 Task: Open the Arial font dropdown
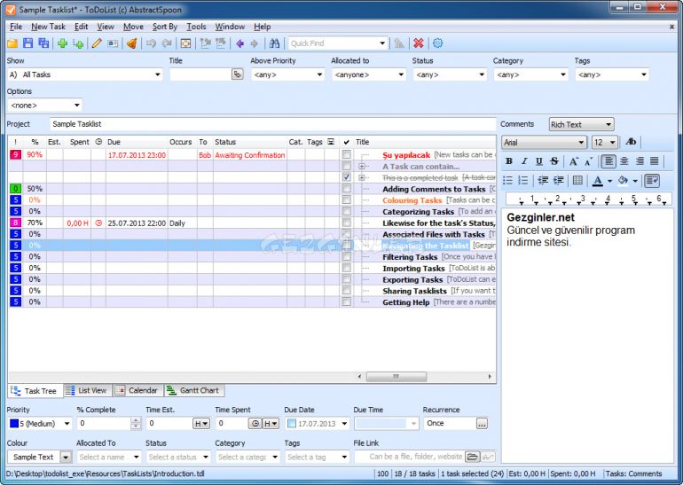pos(581,143)
